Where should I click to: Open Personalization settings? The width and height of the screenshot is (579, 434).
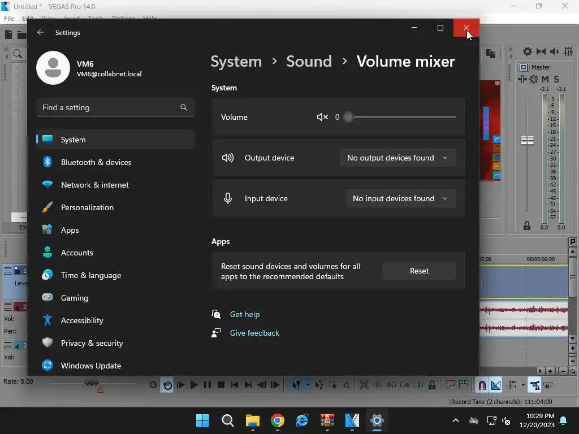(115, 207)
